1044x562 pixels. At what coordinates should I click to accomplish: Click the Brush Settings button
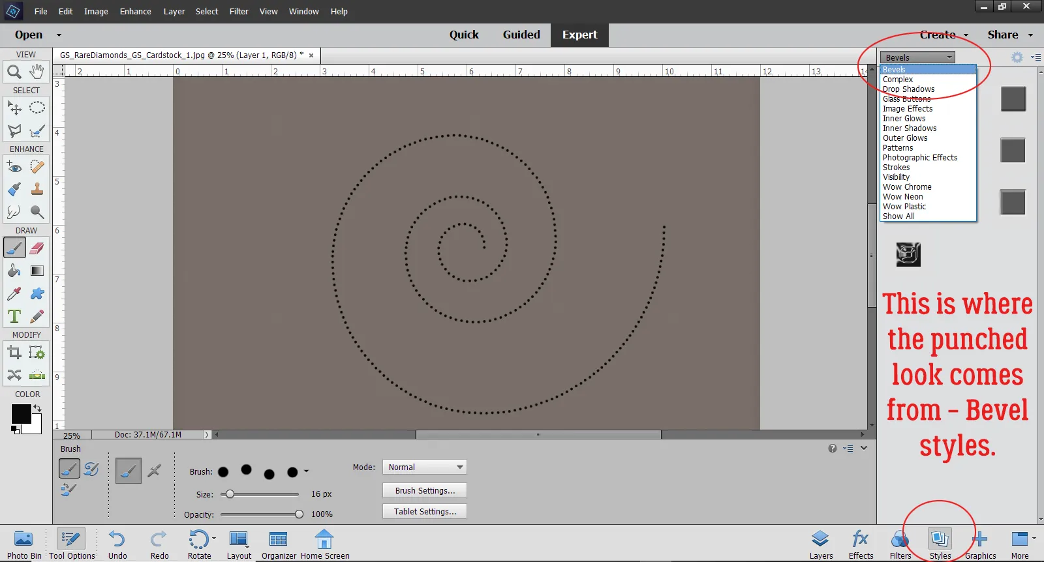point(425,491)
